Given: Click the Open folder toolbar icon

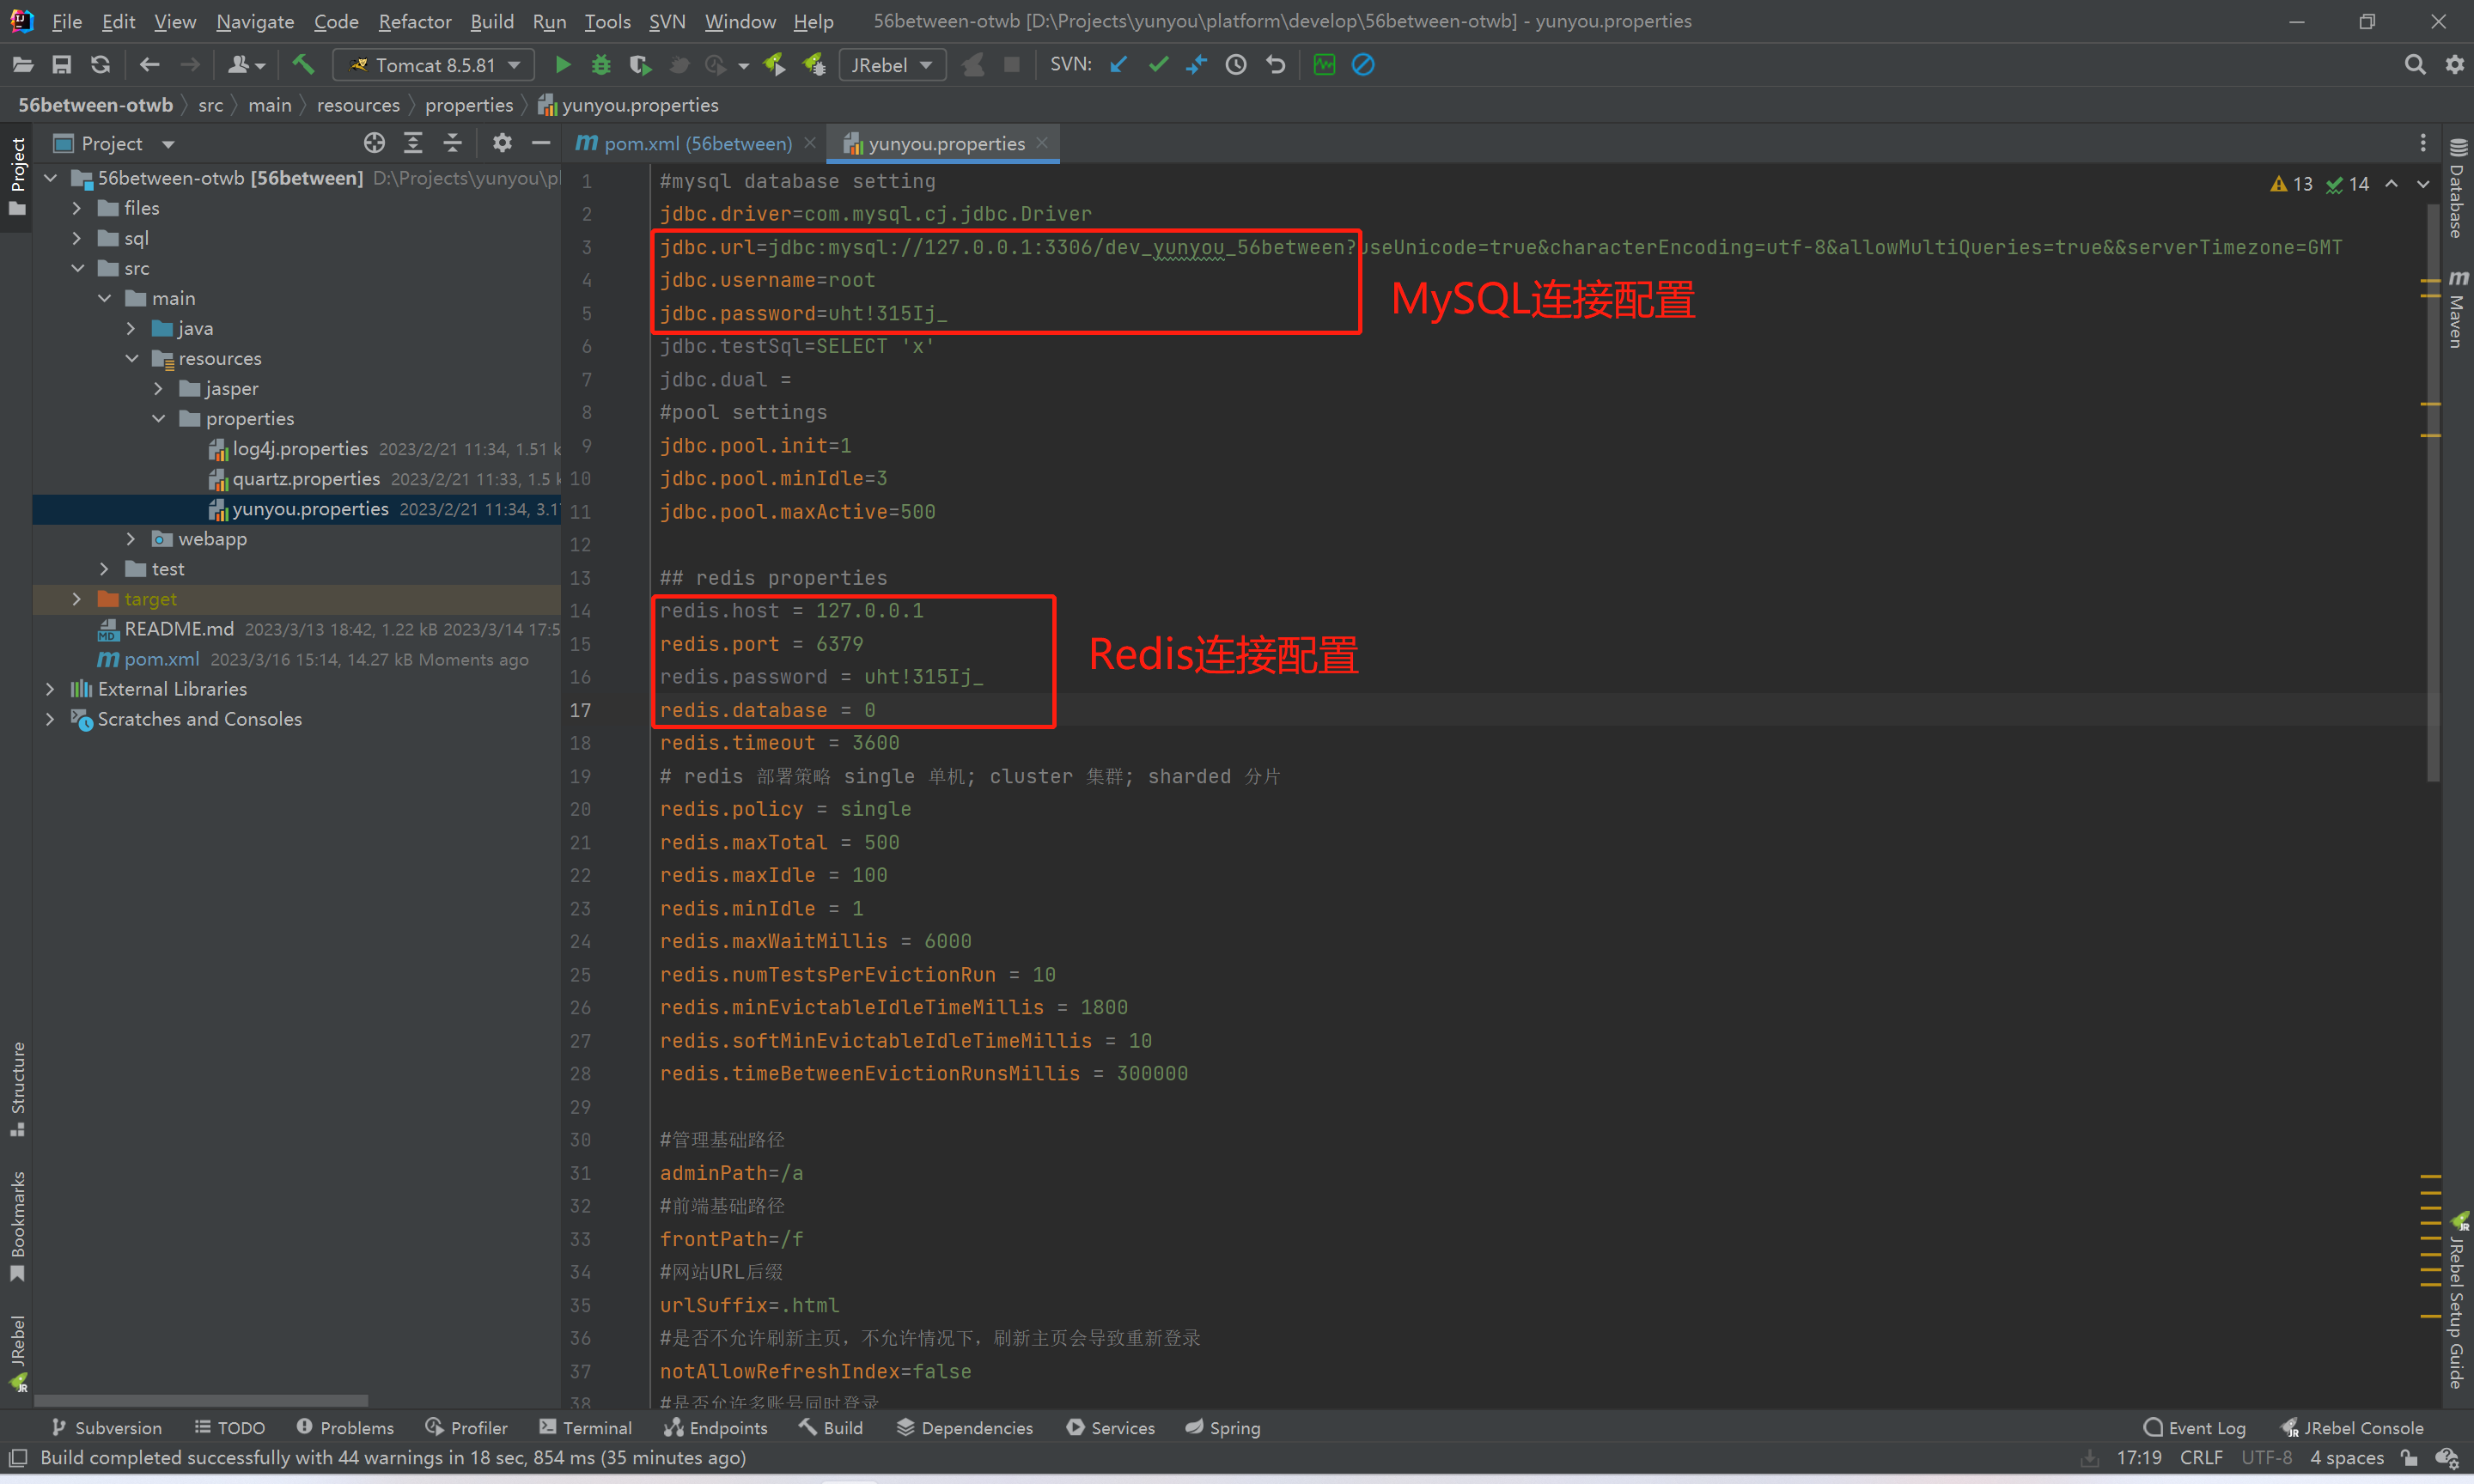Looking at the screenshot, I should [x=23, y=65].
